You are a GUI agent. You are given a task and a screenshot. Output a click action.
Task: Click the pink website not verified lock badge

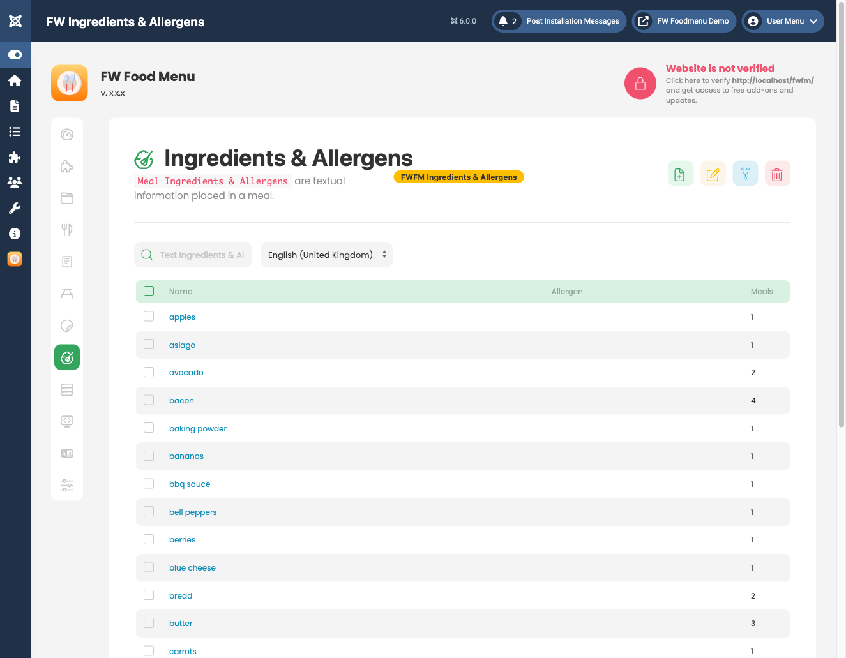[x=640, y=83]
